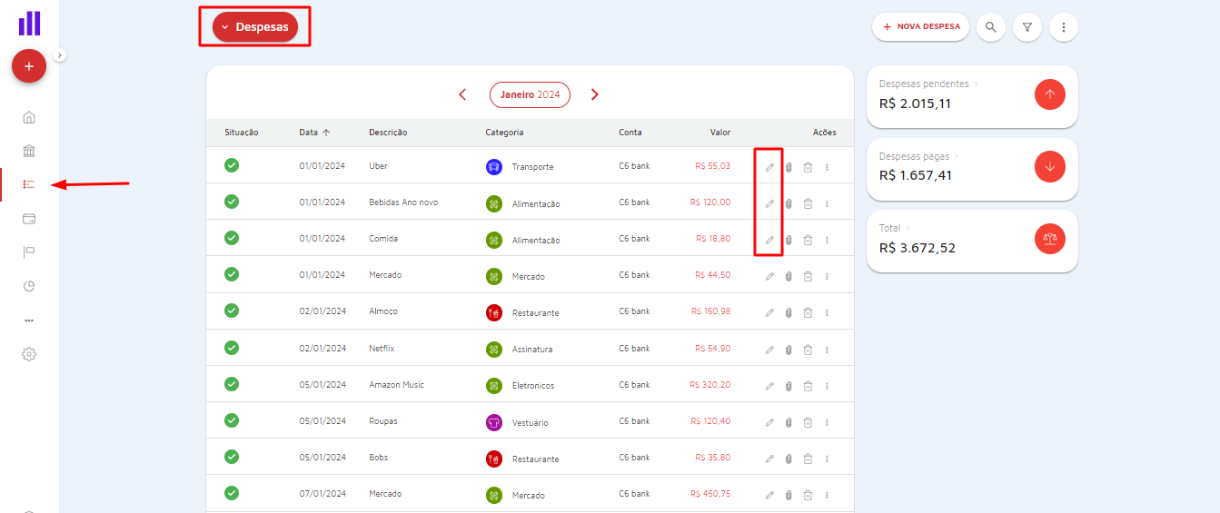Viewport: 1220px width, 513px height.
Task: Click the Transporte category icon
Action: pyautogui.click(x=494, y=167)
